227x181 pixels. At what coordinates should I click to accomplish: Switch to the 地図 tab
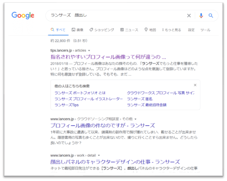pyautogui.click(x=150, y=30)
